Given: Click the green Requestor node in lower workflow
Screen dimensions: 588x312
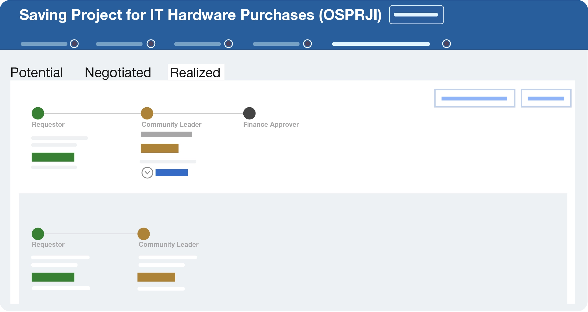Looking at the screenshot, I should (38, 234).
